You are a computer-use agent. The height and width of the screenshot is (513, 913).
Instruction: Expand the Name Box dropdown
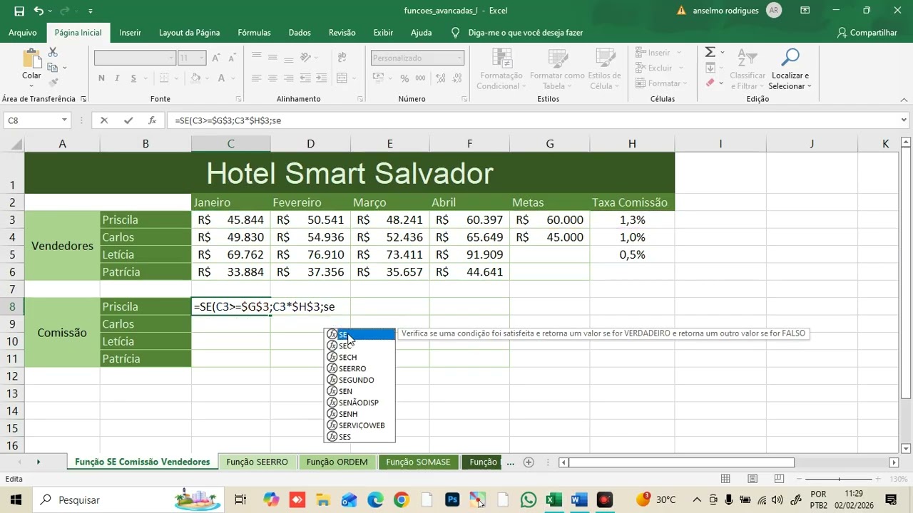(x=64, y=120)
